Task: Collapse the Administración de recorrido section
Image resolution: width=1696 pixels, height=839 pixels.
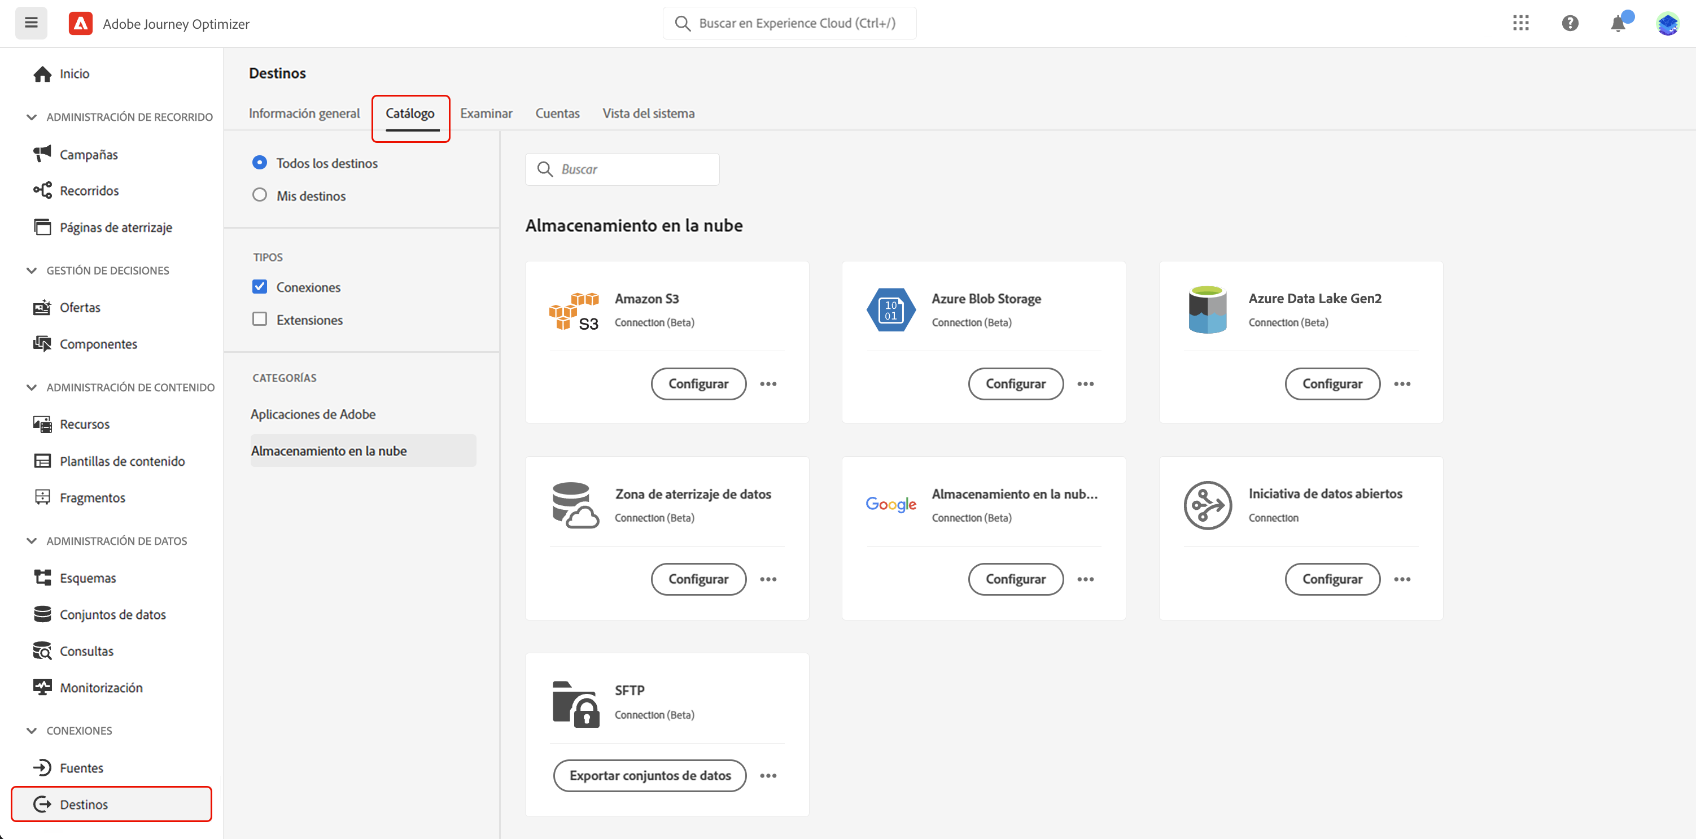Action: click(x=31, y=116)
